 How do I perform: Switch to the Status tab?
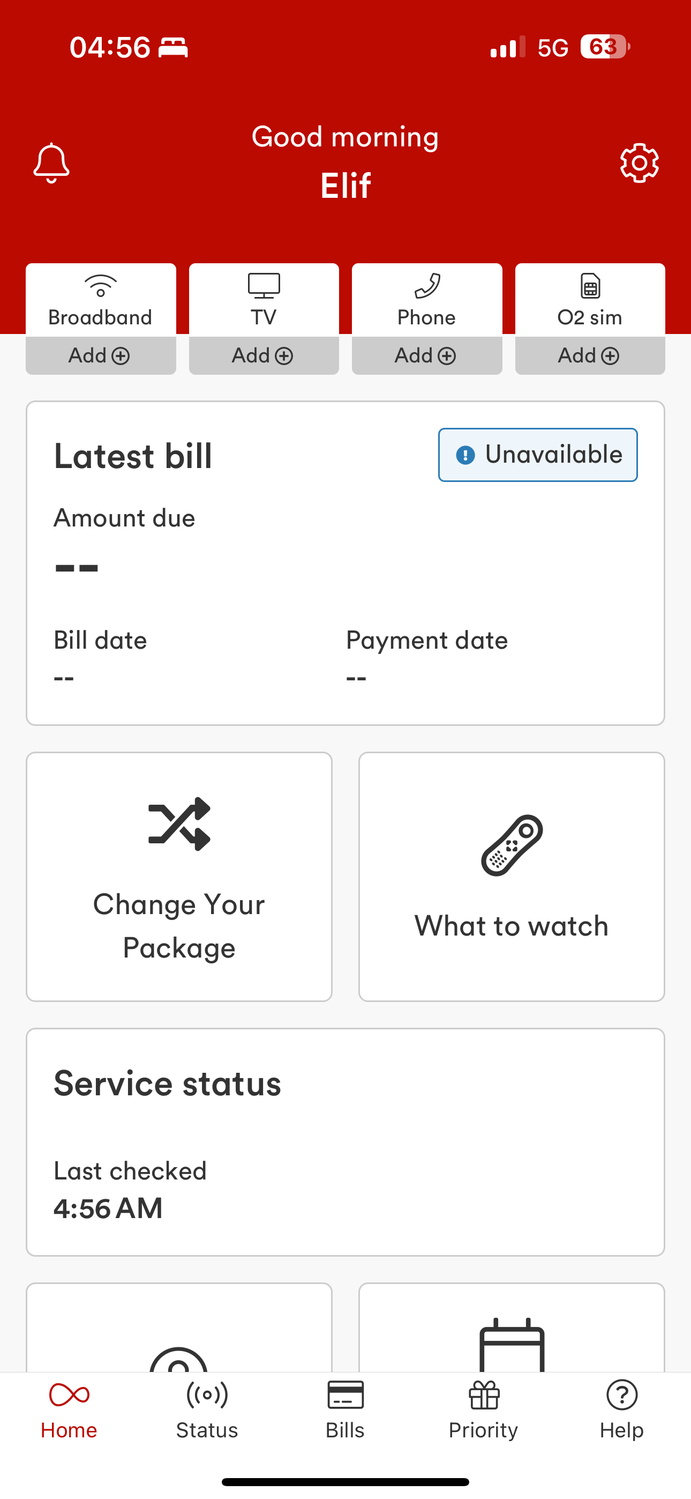point(207,1409)
